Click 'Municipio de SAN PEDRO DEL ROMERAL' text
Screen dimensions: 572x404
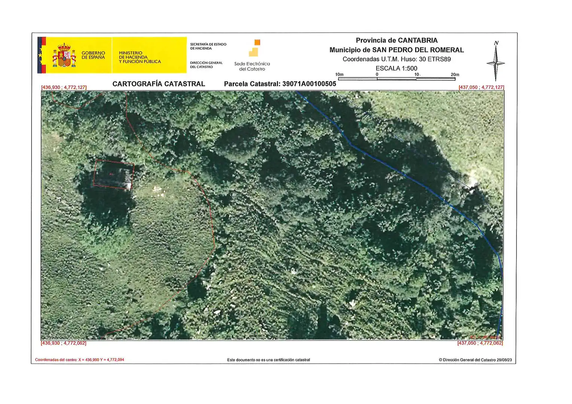click(396, 50)
